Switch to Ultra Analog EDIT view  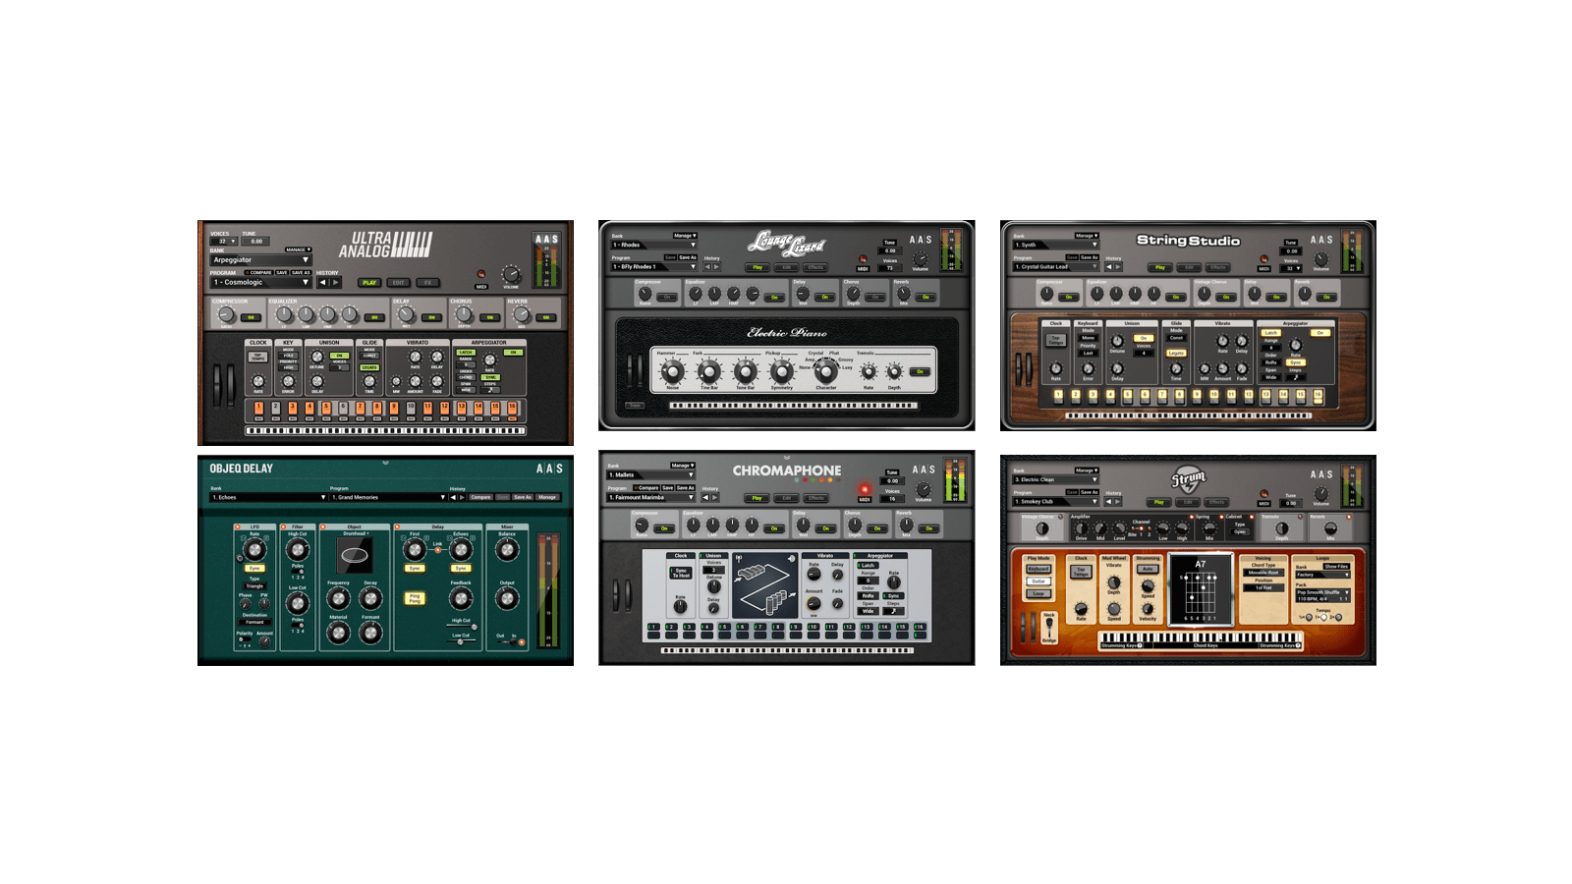[x=398, y=283]
